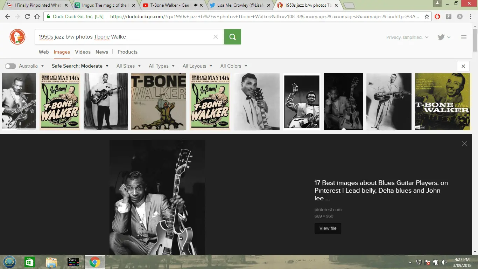Expand the Safe Search: Moderate dropdown

[x=80, y=66]
